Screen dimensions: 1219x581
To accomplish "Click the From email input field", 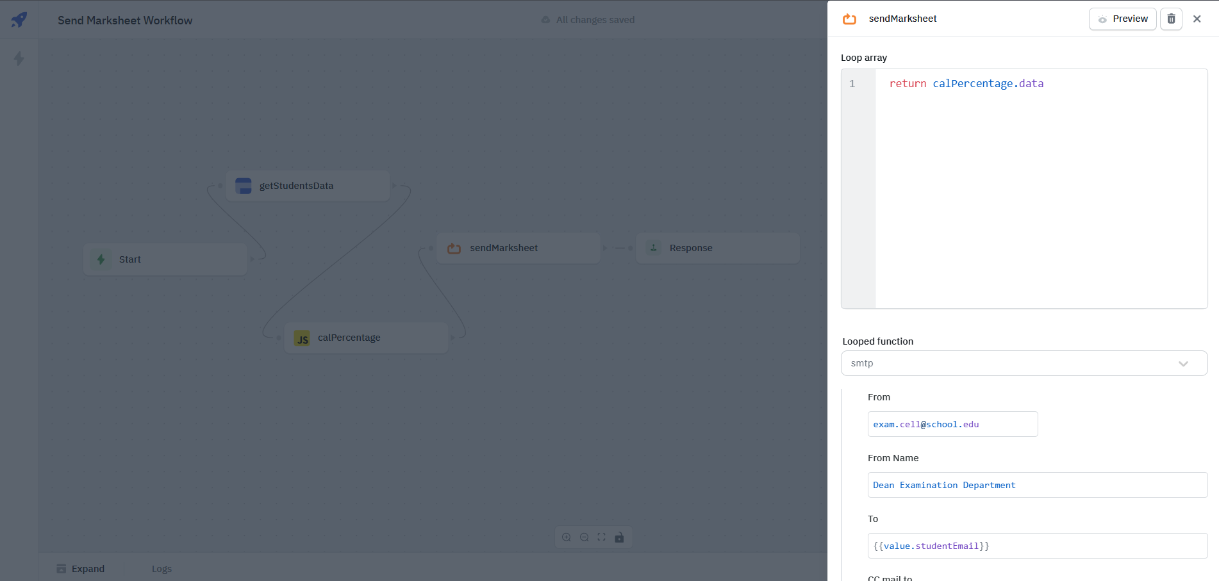I will (x=952, y=424).
